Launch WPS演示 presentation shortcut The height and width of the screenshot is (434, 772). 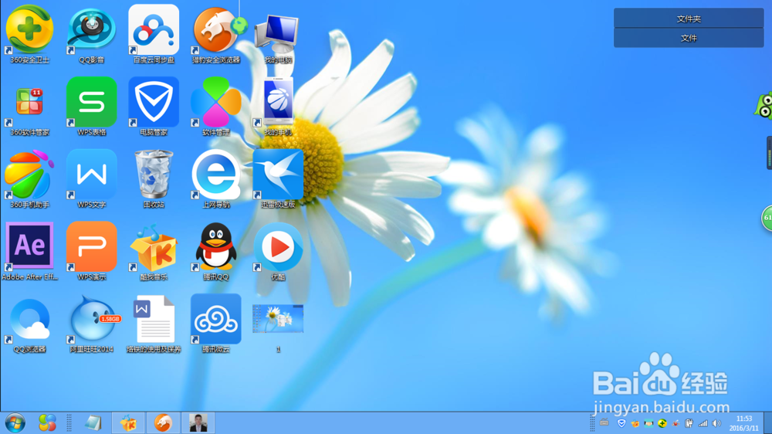coord(92,251)
